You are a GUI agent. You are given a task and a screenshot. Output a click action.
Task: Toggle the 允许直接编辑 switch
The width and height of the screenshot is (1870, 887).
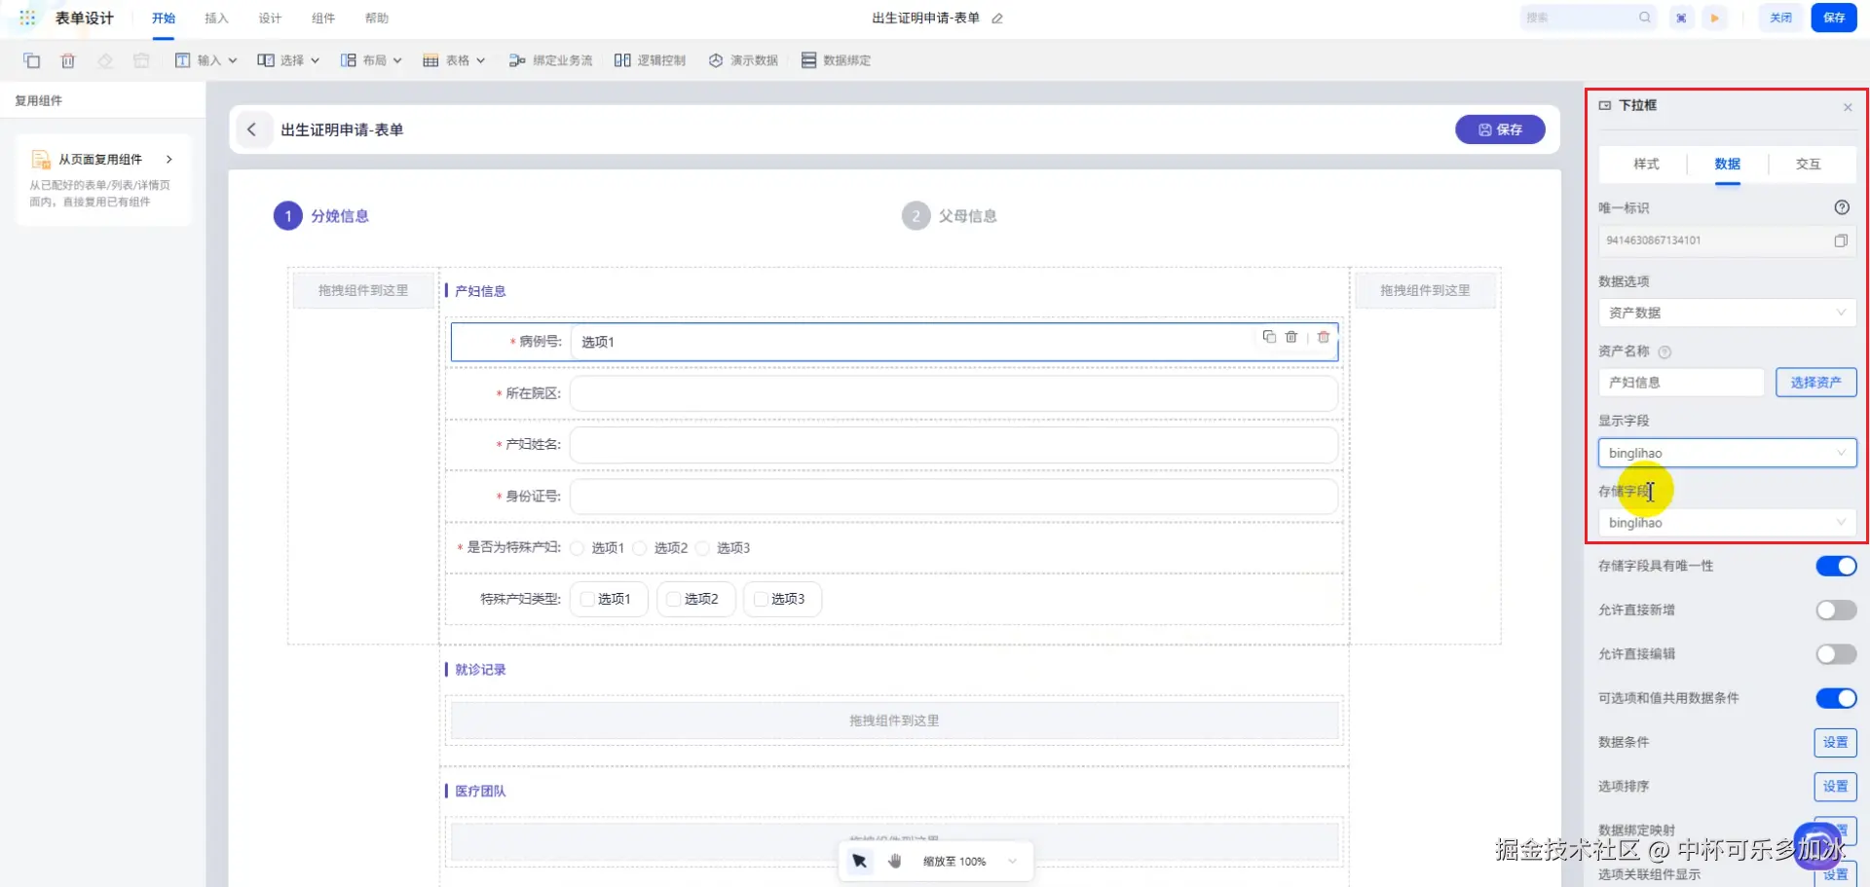click(1836, 653)
